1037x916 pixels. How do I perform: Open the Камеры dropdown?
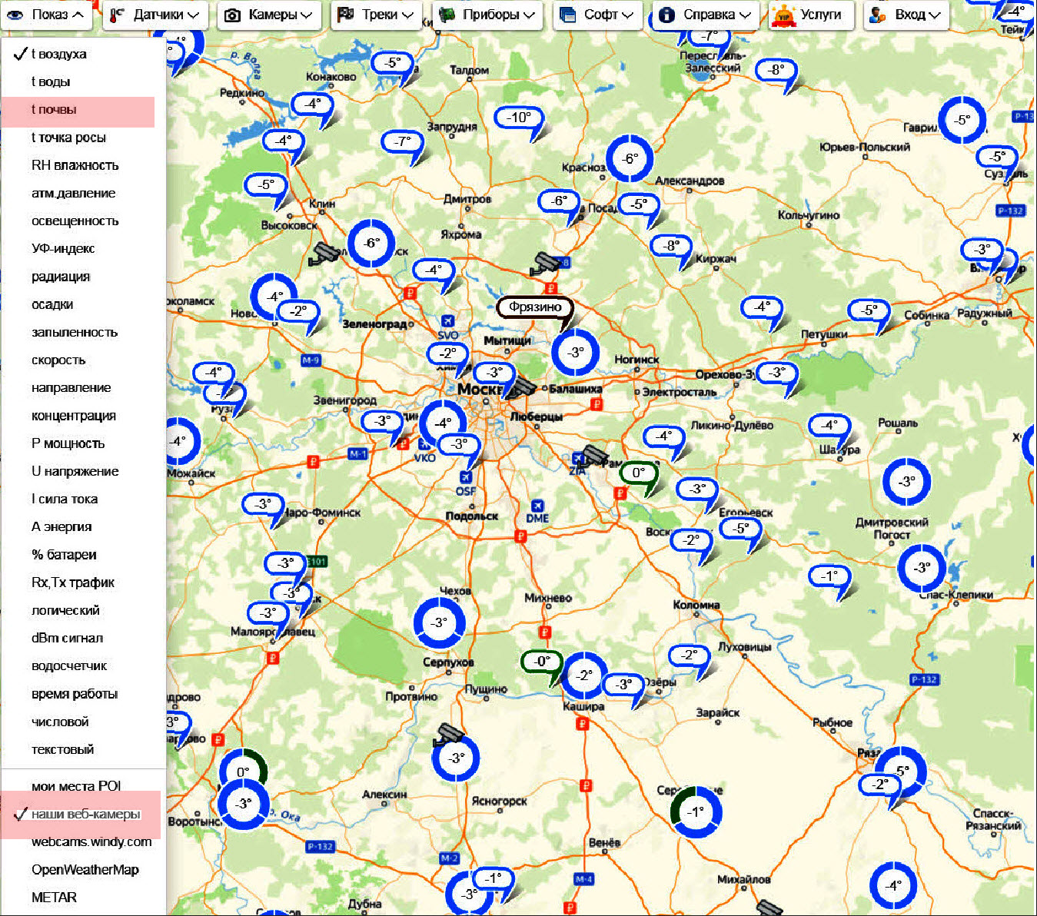[269, 15]
